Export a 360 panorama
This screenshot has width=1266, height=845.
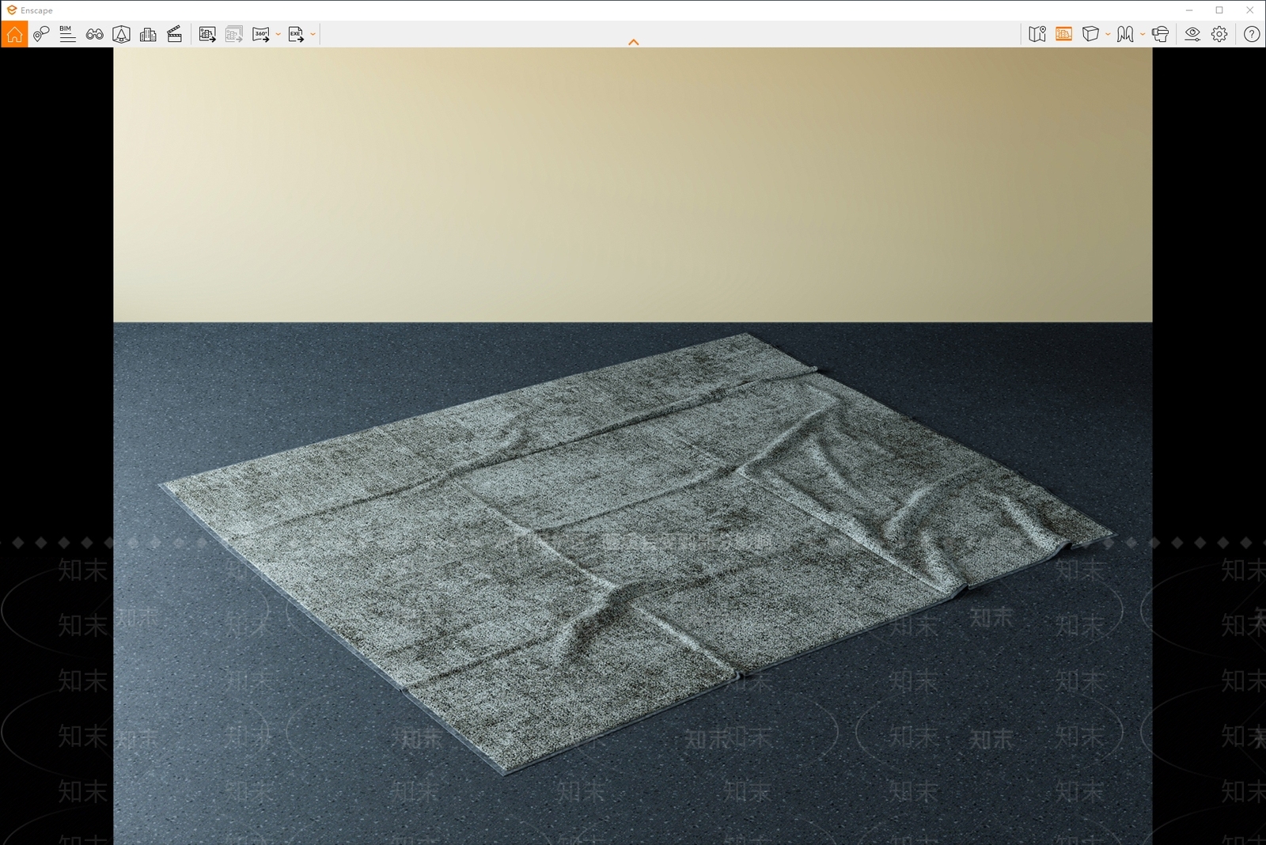click(x=261, y=34)
